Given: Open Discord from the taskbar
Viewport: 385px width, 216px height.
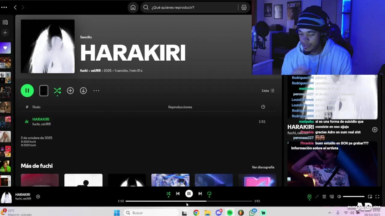Looking at the screenshot, I should tap(219, 213).
